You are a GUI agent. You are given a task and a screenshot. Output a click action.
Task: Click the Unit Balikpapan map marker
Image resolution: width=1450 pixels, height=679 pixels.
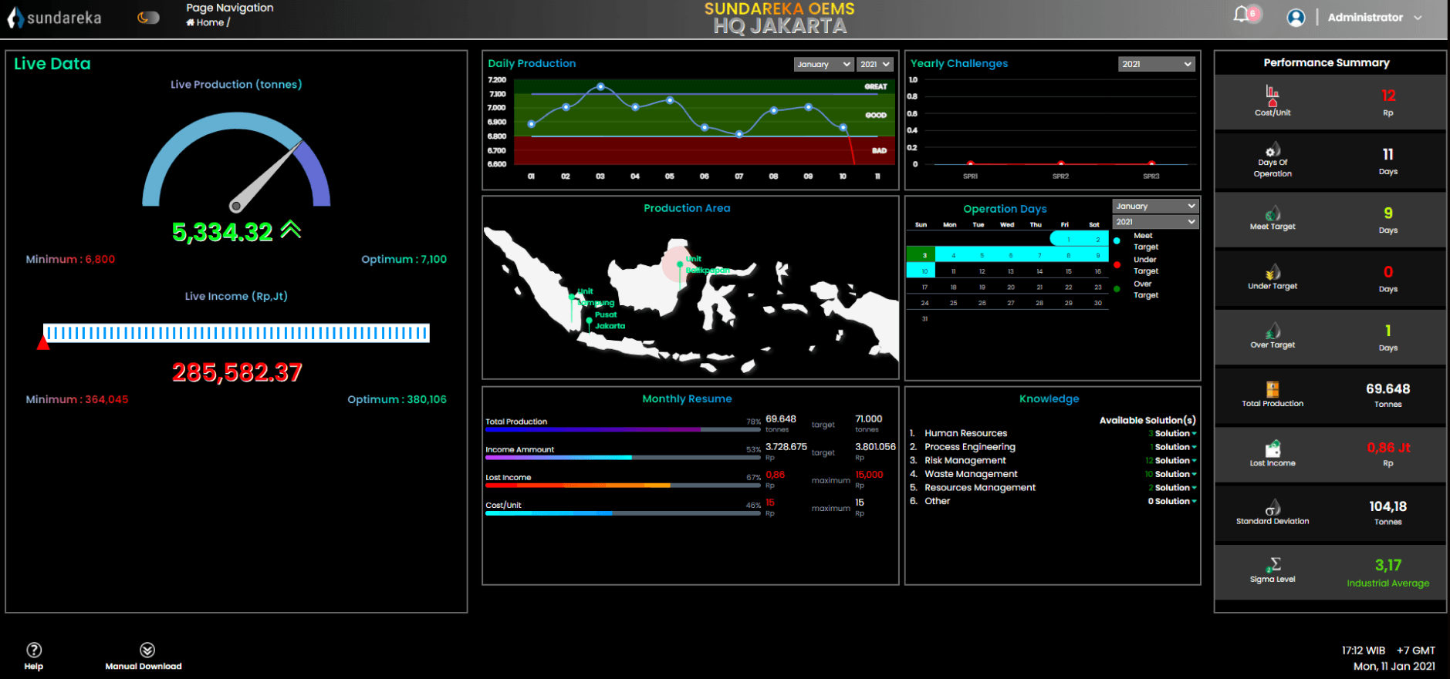(x=680, y=265)
